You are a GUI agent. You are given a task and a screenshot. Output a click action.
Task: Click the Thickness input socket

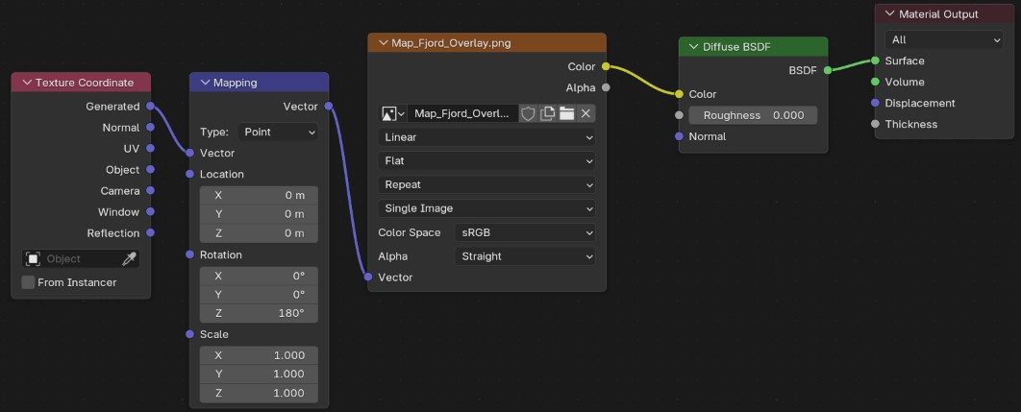[x=875, y=124]
